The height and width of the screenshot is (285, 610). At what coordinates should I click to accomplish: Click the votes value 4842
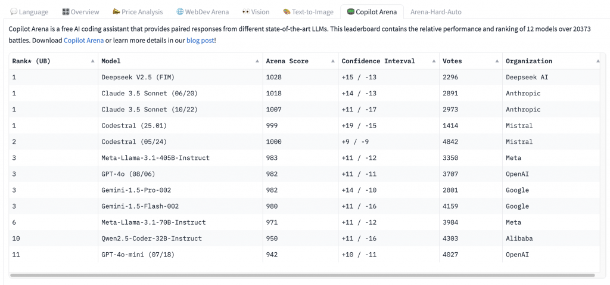pyautogui.click(x=450, y=142)
